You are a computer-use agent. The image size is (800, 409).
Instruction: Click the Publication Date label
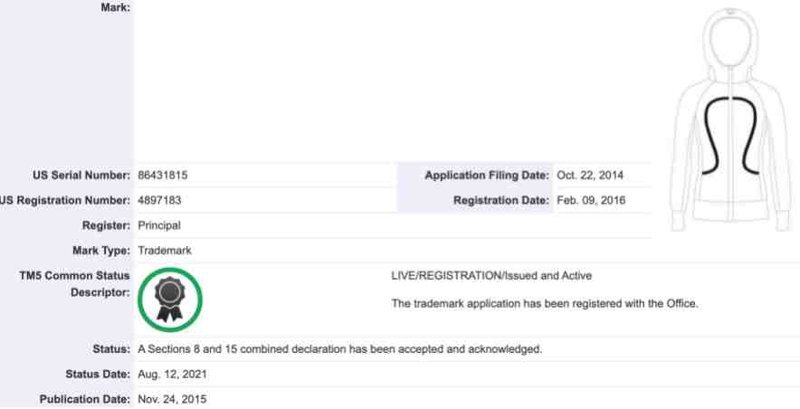click(x=85, y=399)
